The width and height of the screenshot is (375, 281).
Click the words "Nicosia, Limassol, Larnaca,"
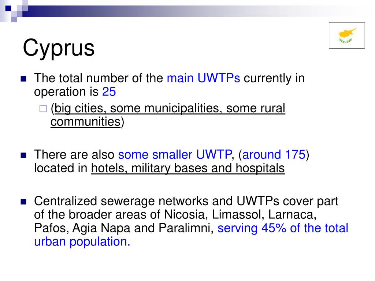click(240, 214)
